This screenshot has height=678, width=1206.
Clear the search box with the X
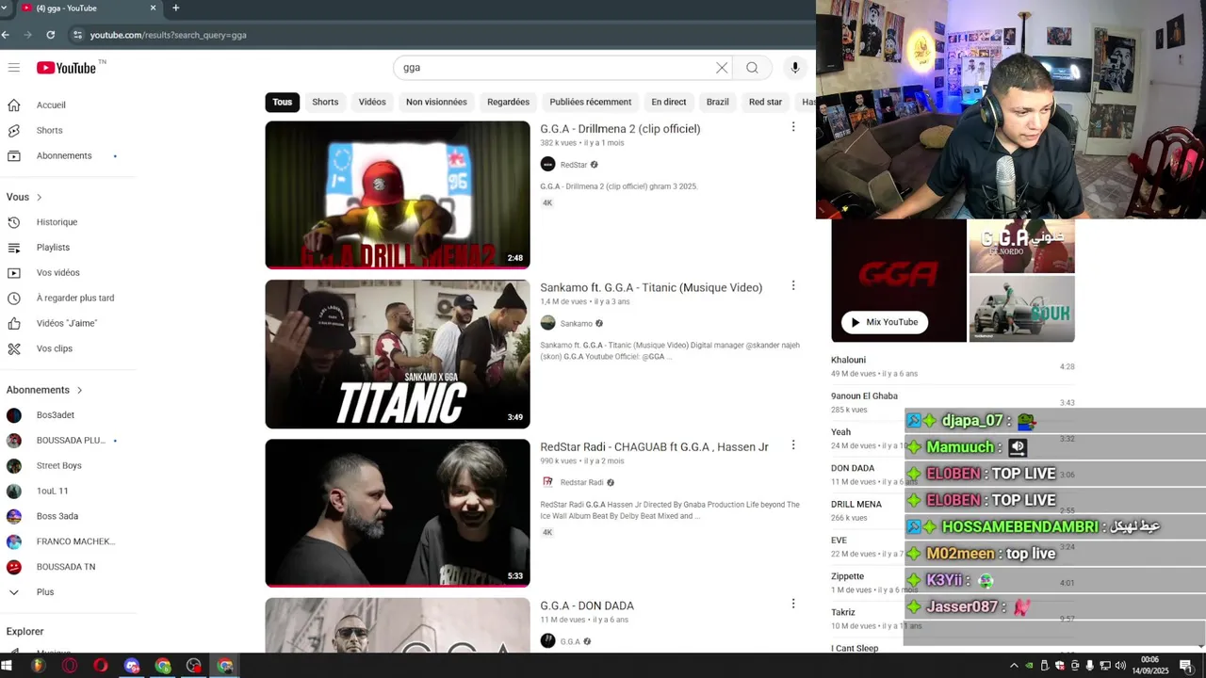(x=722, y=68)
